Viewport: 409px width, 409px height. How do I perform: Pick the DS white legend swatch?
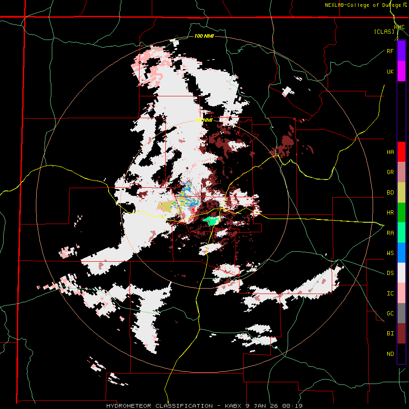pyautogui.click(x=401, y=273)
